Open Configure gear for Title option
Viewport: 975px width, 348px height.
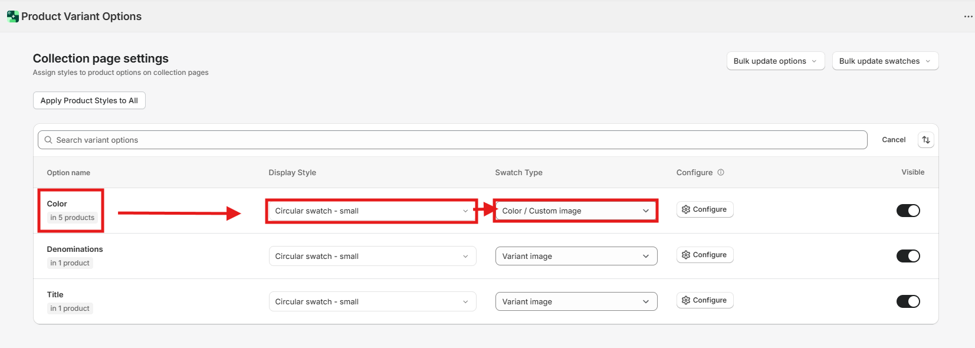click(x=704, y=300)
